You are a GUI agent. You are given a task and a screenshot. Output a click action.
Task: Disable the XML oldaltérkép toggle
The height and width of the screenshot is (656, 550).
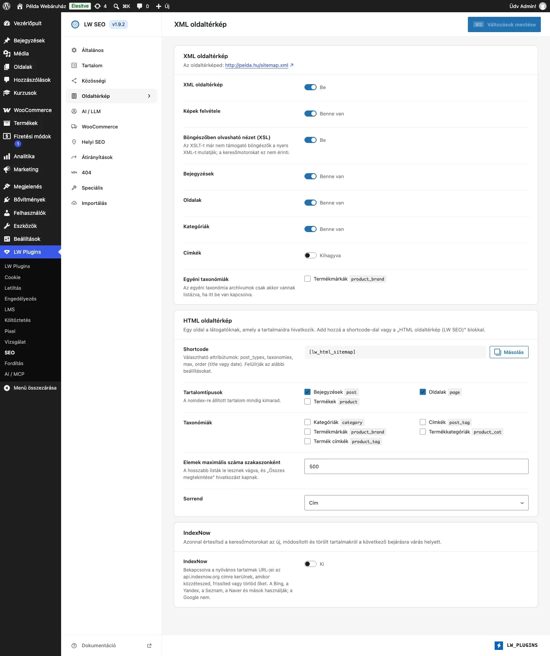tap(311, 87)
